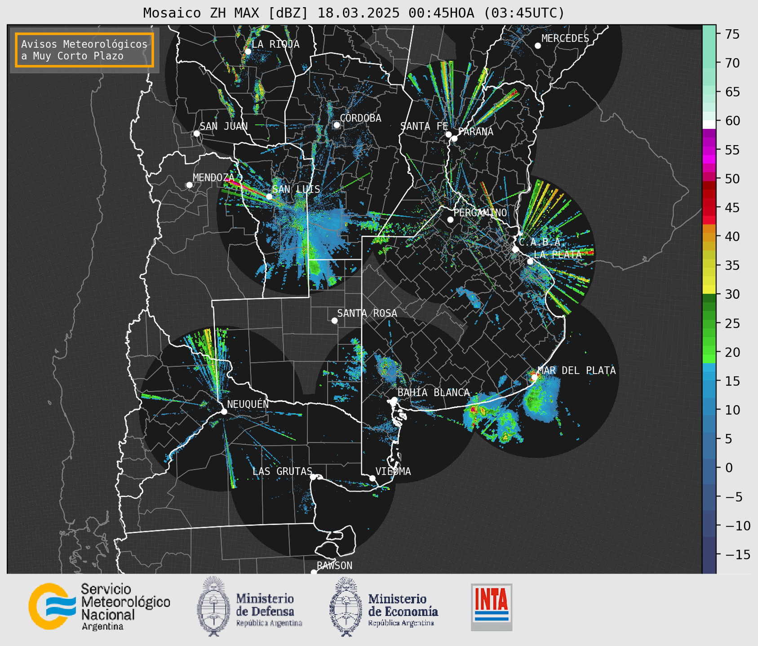Viewport: 758px width, 646px height.
Task: Click the BAHÍA BLANCA city marker dot
Action: [394, 400]
